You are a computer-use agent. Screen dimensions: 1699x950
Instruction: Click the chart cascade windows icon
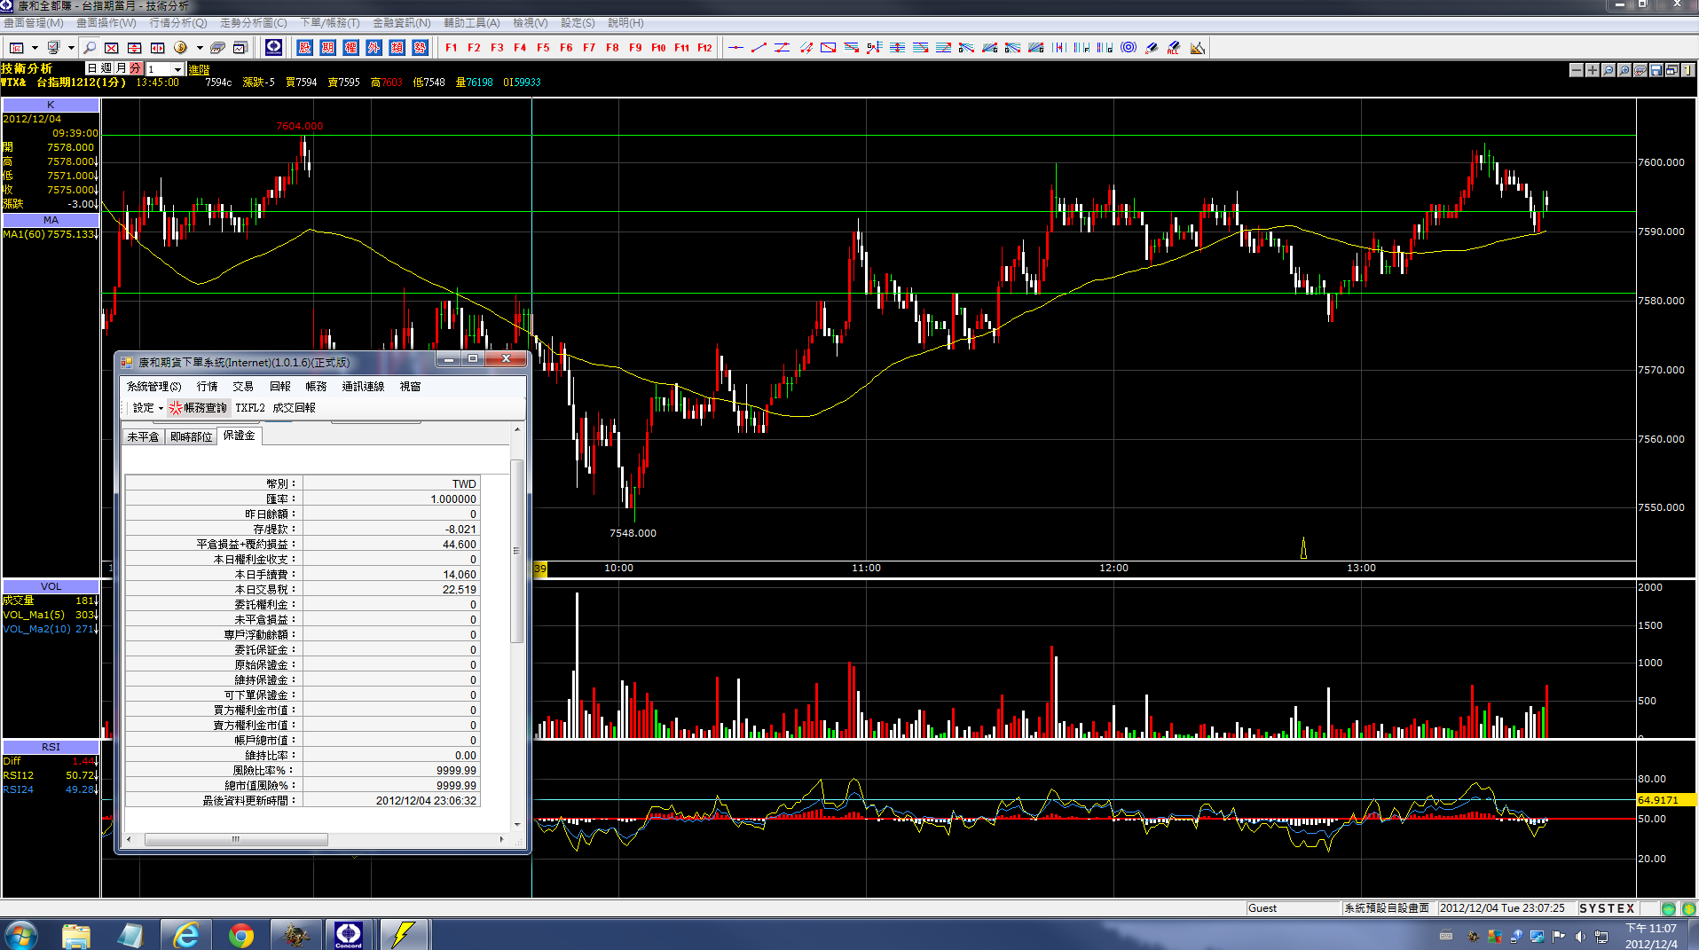pyautogui.click(x=1672, y=70)
